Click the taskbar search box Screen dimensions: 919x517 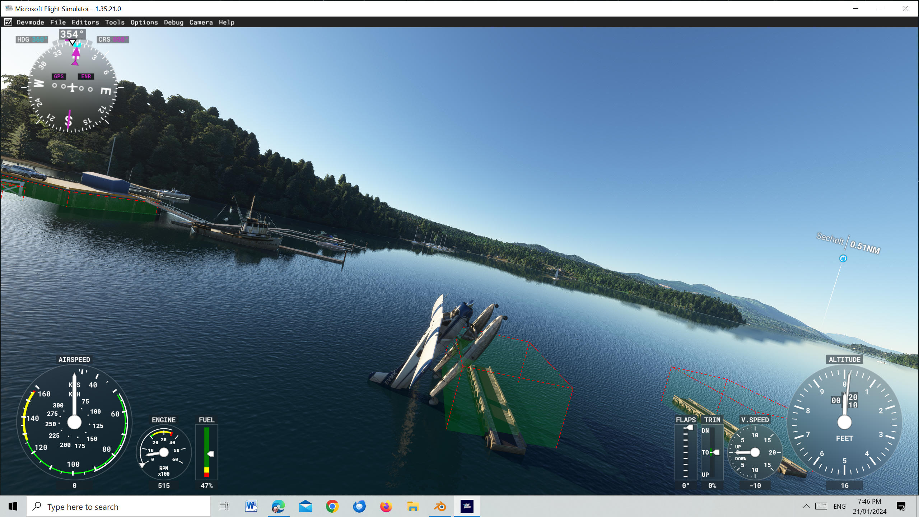click(118, 507)
